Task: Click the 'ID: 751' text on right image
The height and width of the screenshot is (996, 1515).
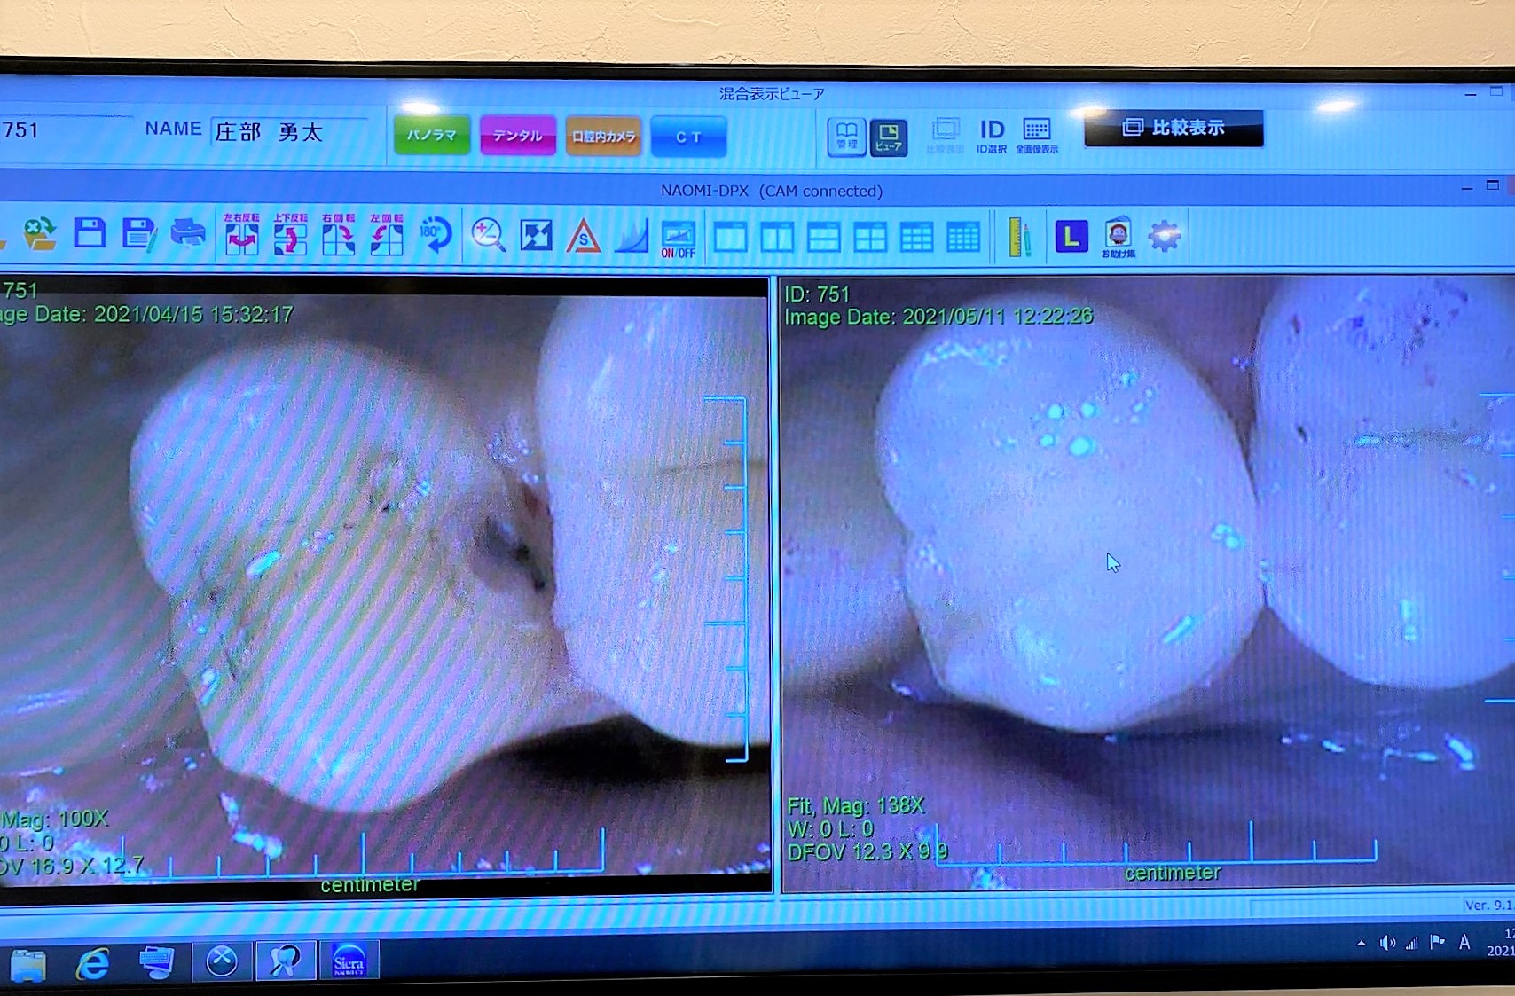Action: pyautogui.click(x=817, y=294)
